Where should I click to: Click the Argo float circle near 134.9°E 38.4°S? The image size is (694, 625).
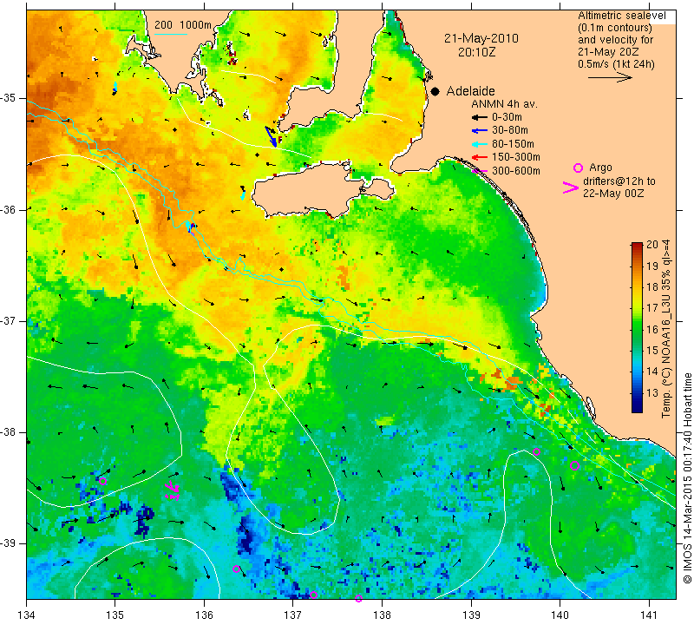click(102, 482)
